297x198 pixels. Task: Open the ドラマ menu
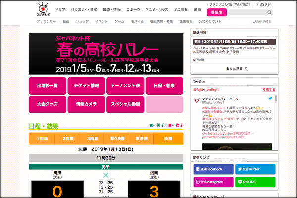pos(60,9)
